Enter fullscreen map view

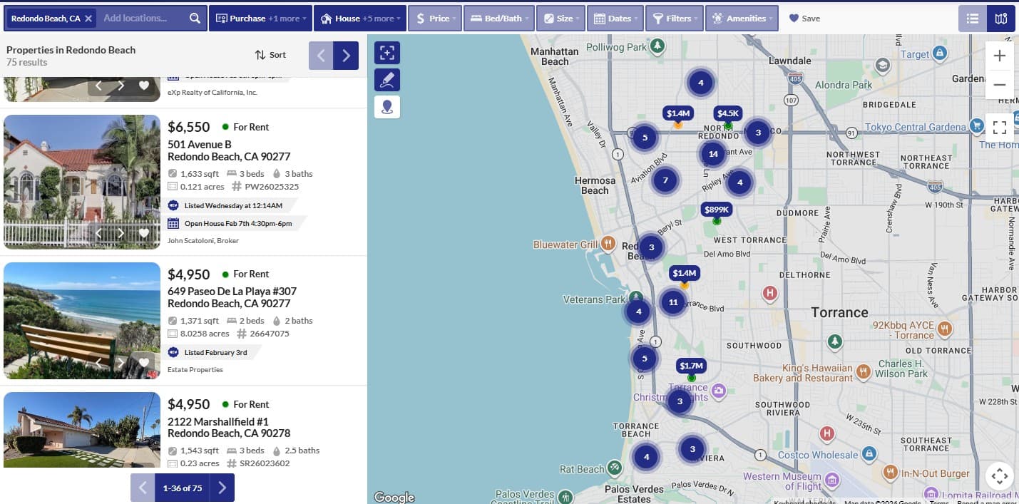coord(999,128)
